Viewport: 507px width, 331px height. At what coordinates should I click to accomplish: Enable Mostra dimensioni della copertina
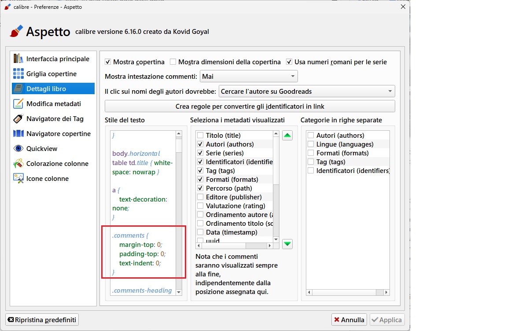(x=173, y=62)
